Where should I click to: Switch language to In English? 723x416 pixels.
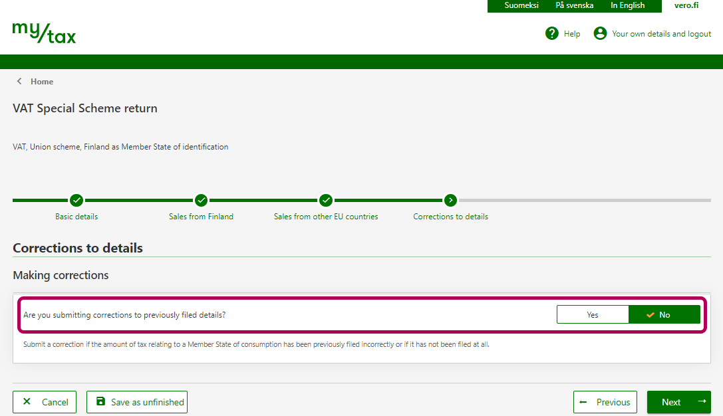[x=627, y=5]
